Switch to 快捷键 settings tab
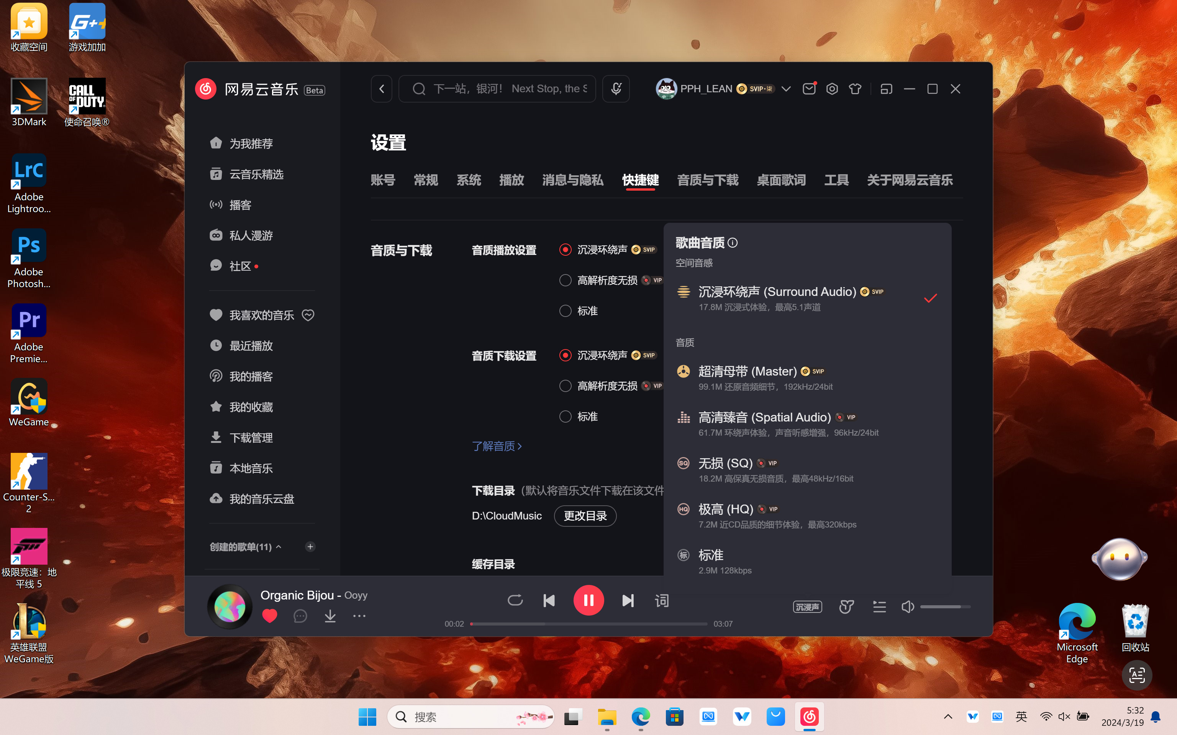1177x735 pixels. [640, 180]
